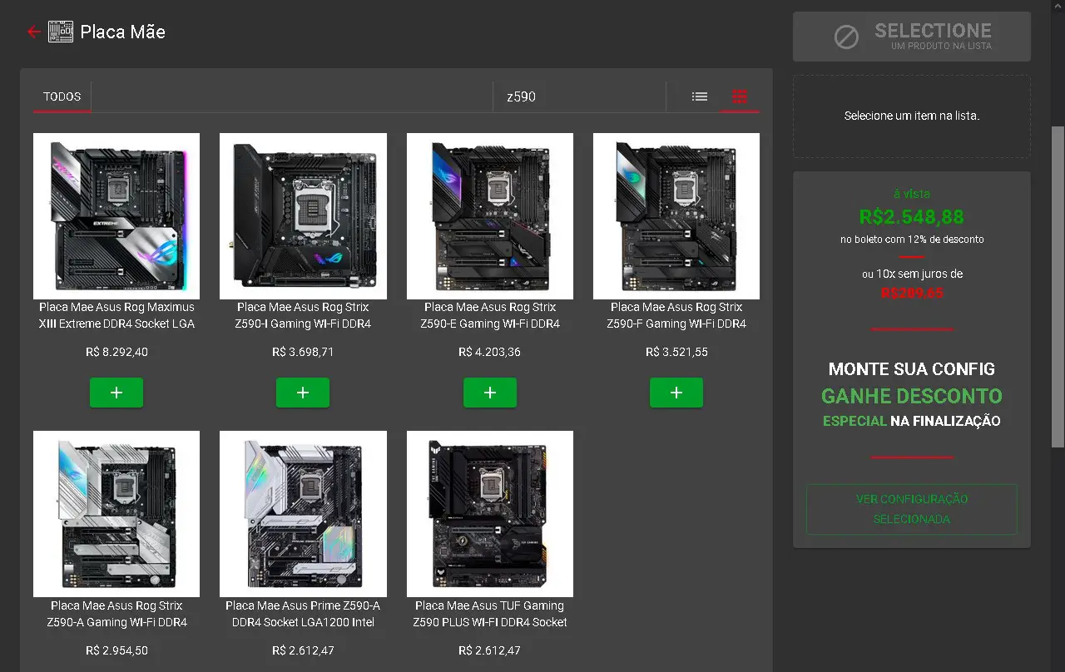This screenshot has height=672, width=1065.
Task: Click the z590 search field
Action: [579, 96]
